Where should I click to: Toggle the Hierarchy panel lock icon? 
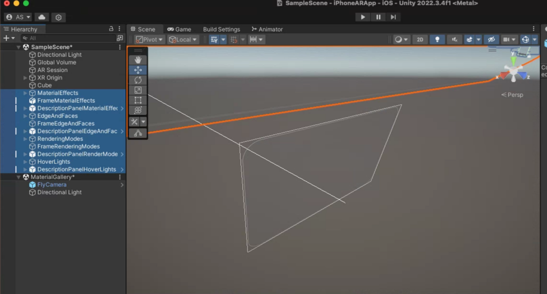111,29
